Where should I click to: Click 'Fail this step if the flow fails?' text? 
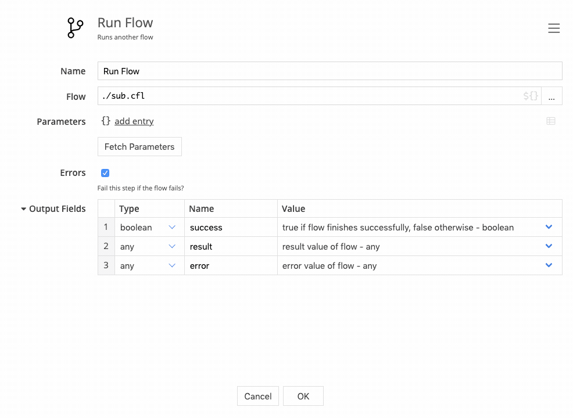[140, 188]
